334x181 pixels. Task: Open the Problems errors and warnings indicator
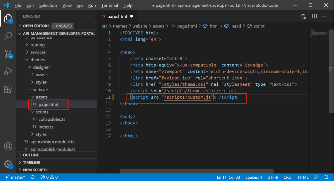click(49, 177)
